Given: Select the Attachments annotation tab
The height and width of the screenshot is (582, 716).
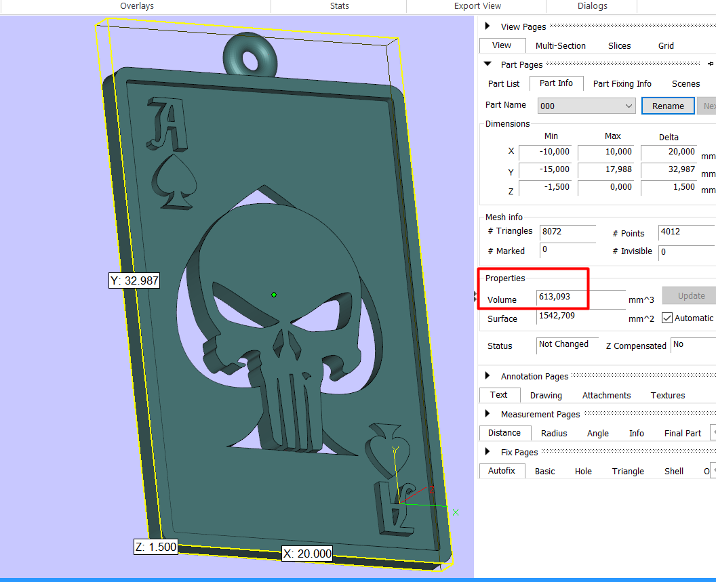Looking at the screenshot, I should click(606, 395).
